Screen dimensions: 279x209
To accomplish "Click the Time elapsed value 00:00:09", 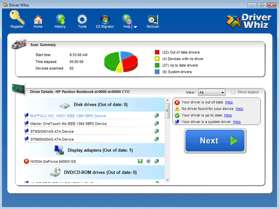I will coord(76,62).
